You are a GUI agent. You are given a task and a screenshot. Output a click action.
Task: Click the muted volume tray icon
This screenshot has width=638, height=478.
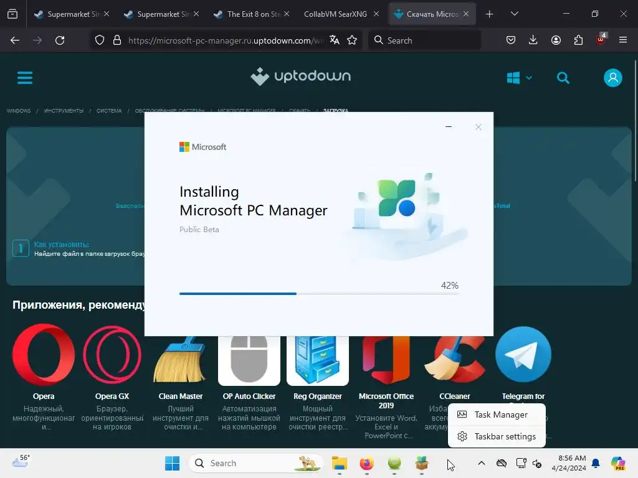pos(537,463)
